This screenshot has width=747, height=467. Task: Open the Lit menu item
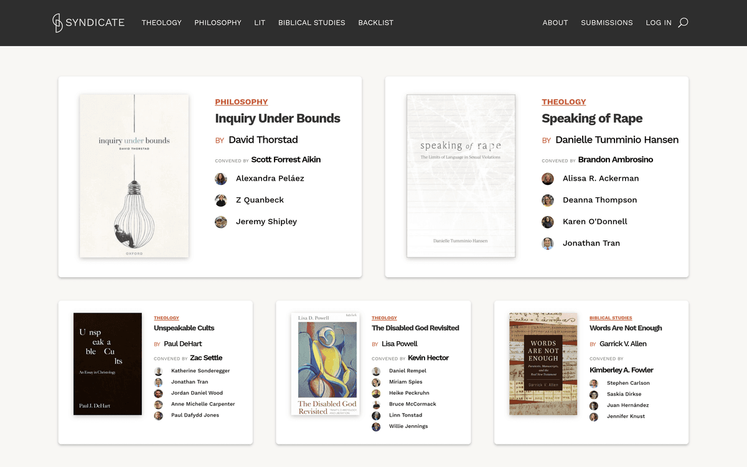260,22
